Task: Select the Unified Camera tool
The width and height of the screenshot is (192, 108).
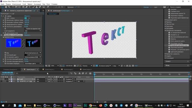Action: (x=16, y=7)
